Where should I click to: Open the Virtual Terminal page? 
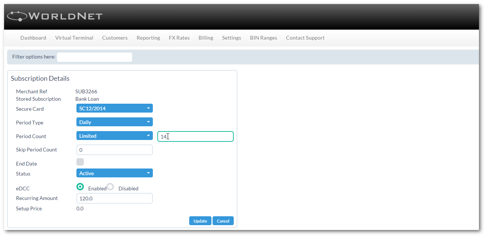pyautogui.click(x=74, y=38)
